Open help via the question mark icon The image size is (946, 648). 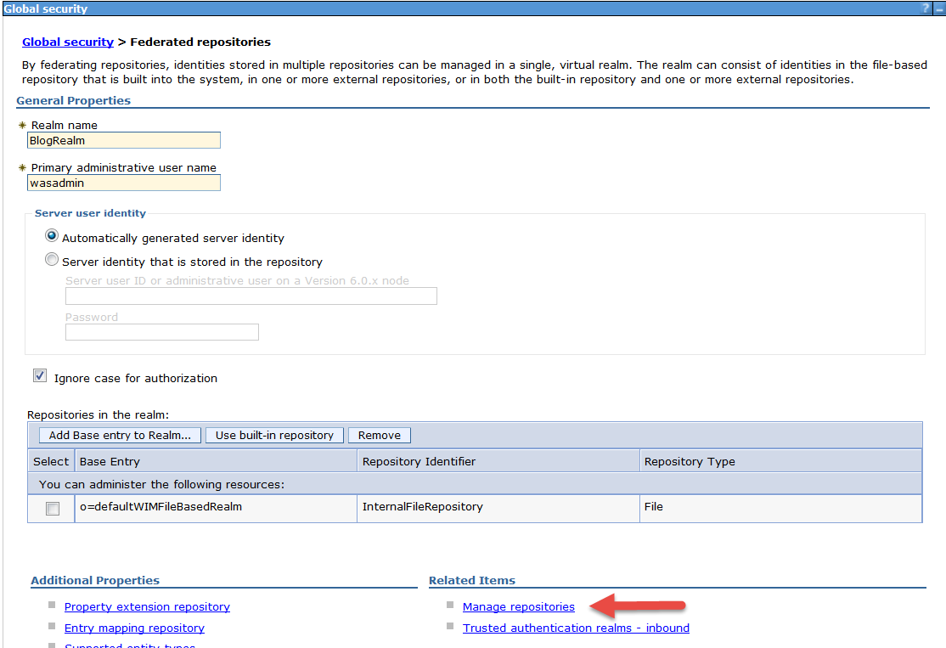[x=926, y=8]
